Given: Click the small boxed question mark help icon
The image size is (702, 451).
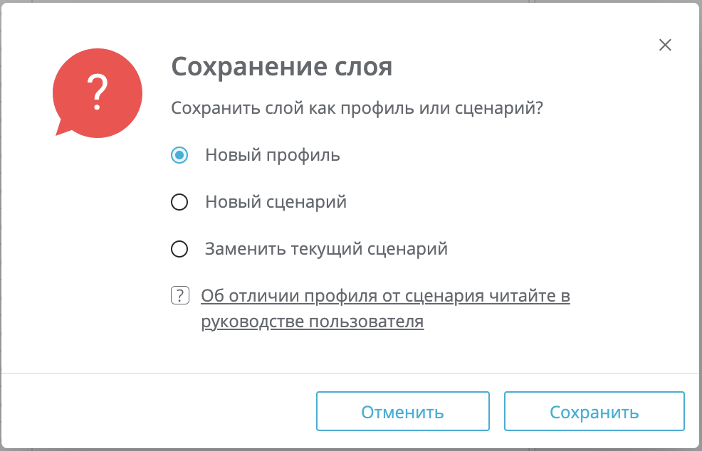Looking at the screenshot, I should click(180, 296).
